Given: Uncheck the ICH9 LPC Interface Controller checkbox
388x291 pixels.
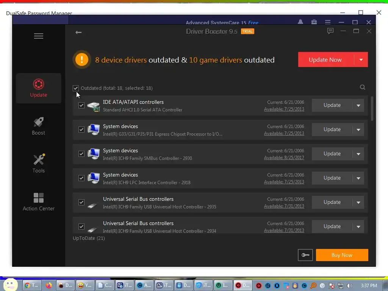Looking at the screenshot, I should click(81, 178).
